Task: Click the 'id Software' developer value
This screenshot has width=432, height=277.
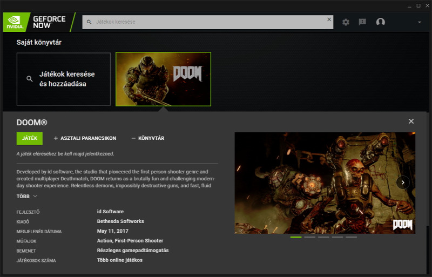Action: pyautogui.click(x=110, y=212)
